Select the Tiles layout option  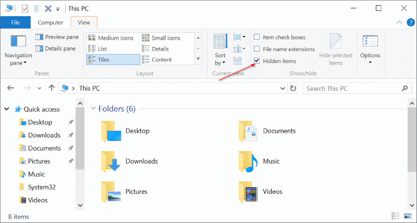(x=106, y=59)
